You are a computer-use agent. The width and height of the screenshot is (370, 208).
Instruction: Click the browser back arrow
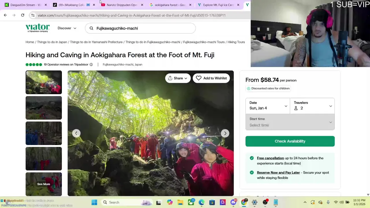click(5, 15)
